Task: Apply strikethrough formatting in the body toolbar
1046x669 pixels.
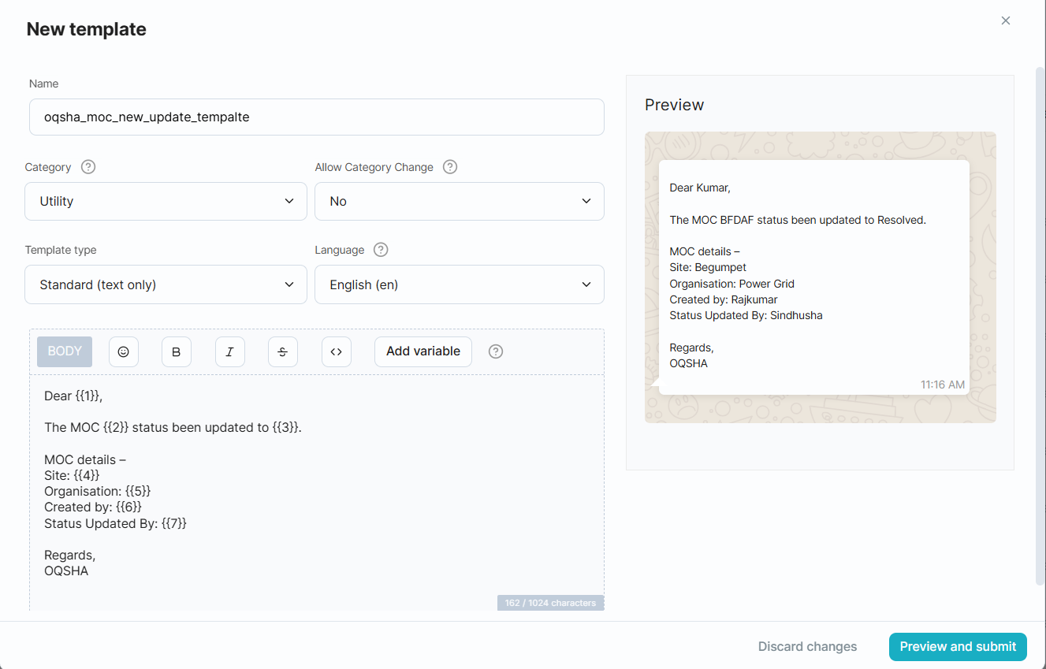Action: click(283, 352)
